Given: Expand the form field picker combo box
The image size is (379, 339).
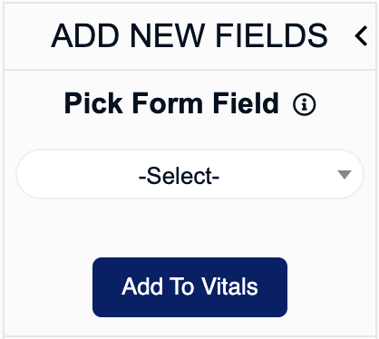Looking at the screenshot, I should click(189, 174).
